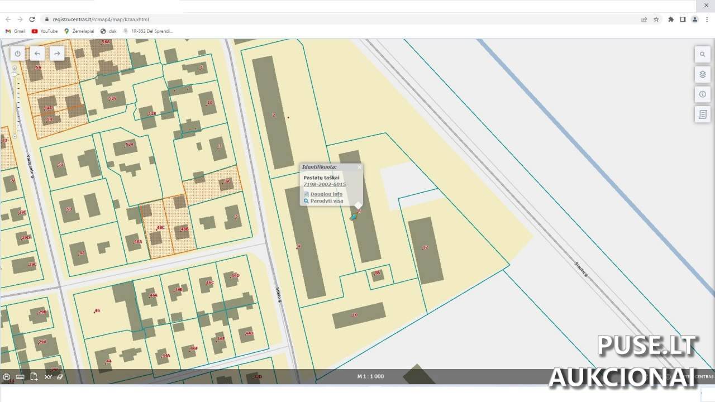Open the 1R-352 Dėl Sprendi... bookmark
This screenshot has height=402, width=715.
[148, 31]
